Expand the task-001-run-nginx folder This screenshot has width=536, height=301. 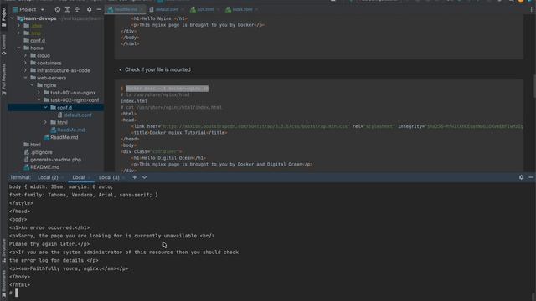(39, 93)
